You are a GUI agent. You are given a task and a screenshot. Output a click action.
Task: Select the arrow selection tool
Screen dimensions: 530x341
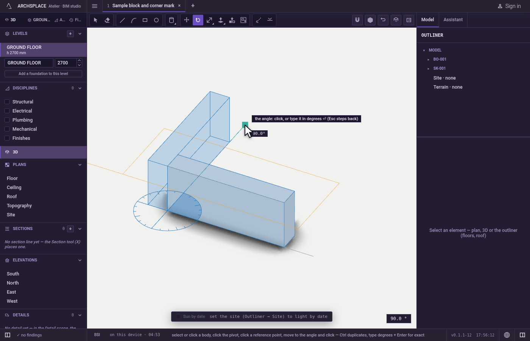tap(96, 20)
